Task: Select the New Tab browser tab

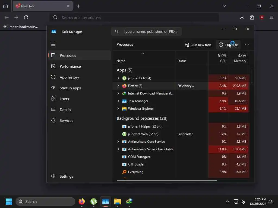Action: pos(43,6)
